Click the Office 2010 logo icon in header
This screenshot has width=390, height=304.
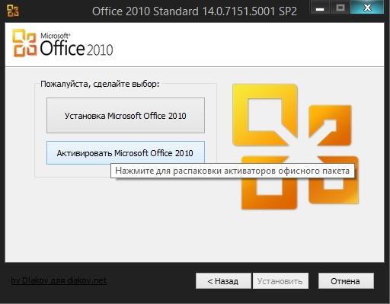[24, 43]
